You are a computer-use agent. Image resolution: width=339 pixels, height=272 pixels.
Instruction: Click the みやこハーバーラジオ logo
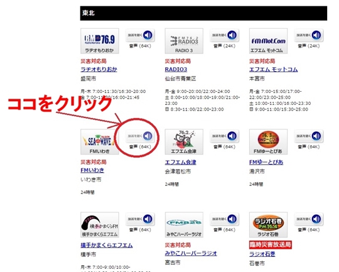(x=184, y=225)
